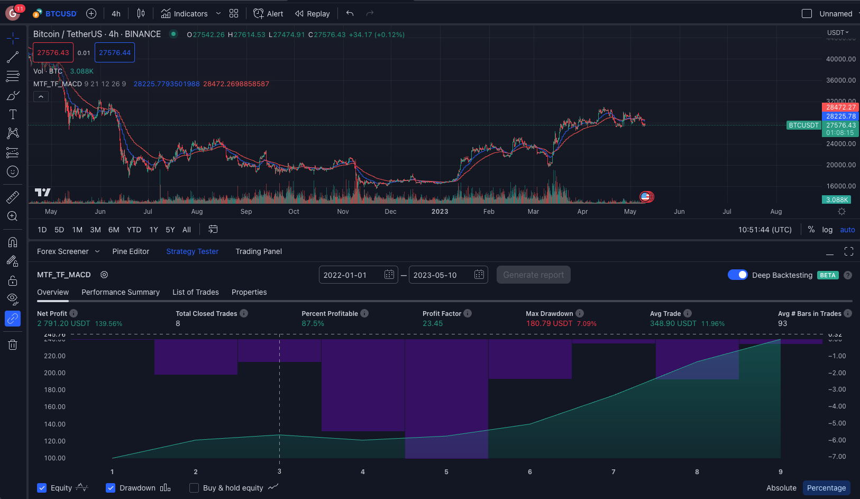Turn off Deep Backtesting switch
Viewport: 860px width, 499px height.
(737, 275)
